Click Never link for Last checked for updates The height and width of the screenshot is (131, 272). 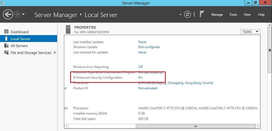pos(142,52)
